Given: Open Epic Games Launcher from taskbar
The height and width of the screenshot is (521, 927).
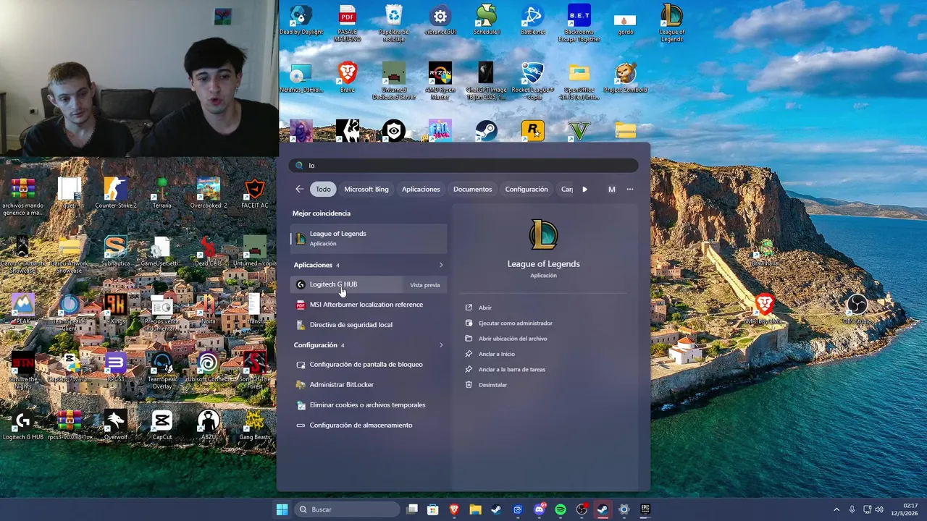Looking at the screenshot, I should tap(645, 509).
